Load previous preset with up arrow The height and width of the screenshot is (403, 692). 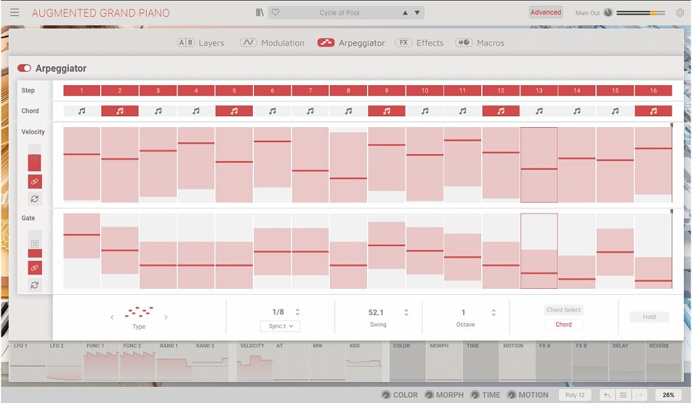tap(405, 13)
